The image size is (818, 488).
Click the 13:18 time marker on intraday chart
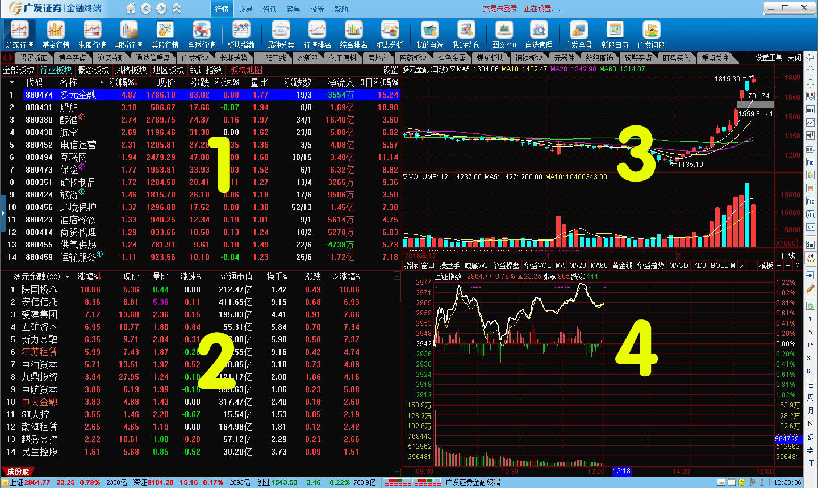(x=622, y=471)
